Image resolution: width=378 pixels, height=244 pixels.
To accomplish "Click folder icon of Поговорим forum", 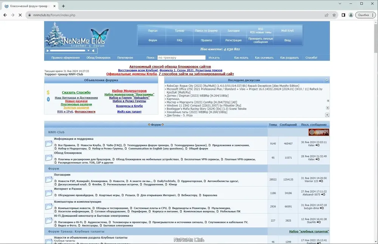I will pyautogui.click(x=49, y=179).
